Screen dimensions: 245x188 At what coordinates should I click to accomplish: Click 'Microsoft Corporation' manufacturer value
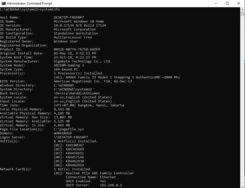[x=75, y=29]
